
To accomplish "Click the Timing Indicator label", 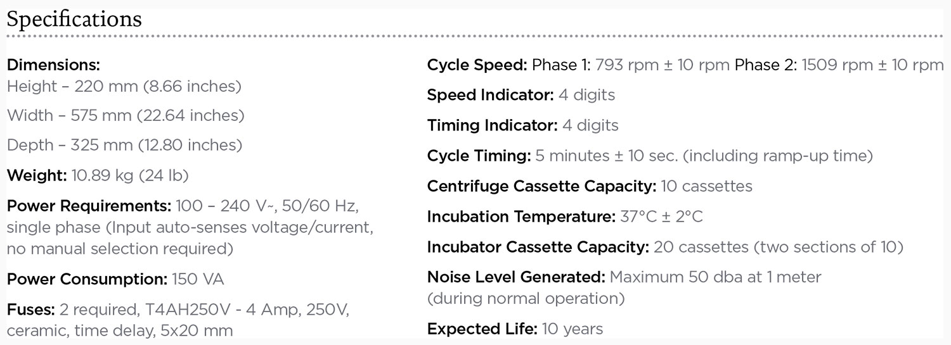I will click(x=493, y=125).
